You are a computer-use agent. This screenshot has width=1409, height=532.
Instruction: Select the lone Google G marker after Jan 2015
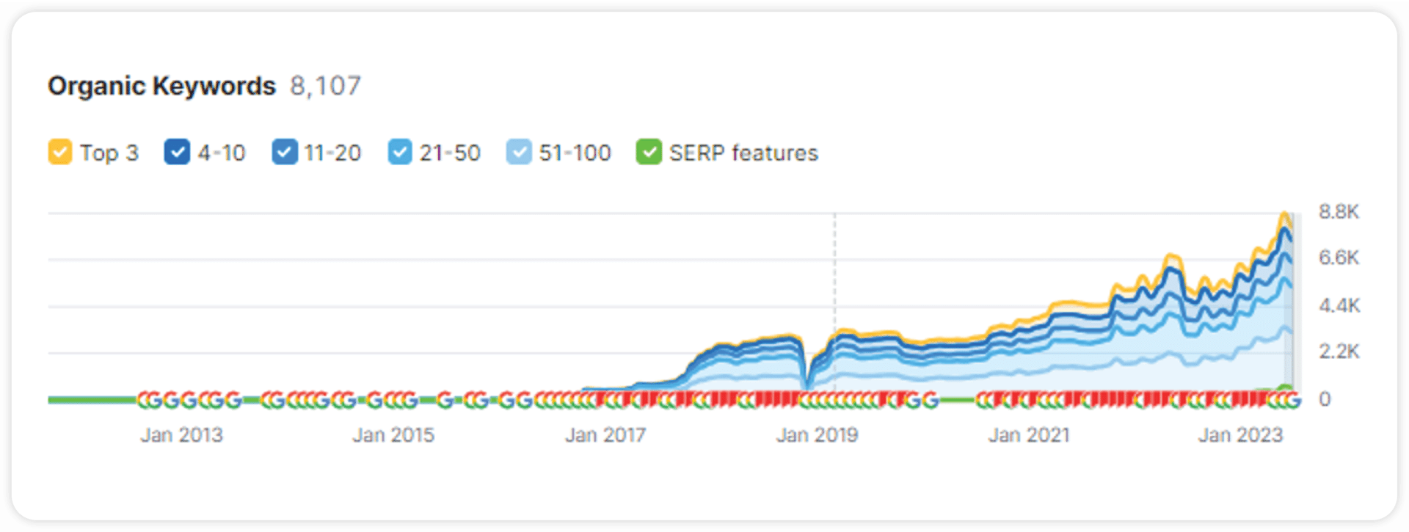pos(445,401)
